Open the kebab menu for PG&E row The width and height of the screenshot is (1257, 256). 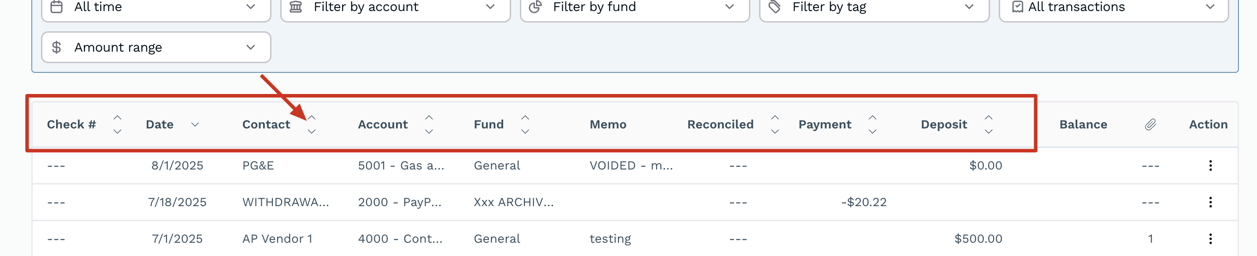[x=1210, y=166]
